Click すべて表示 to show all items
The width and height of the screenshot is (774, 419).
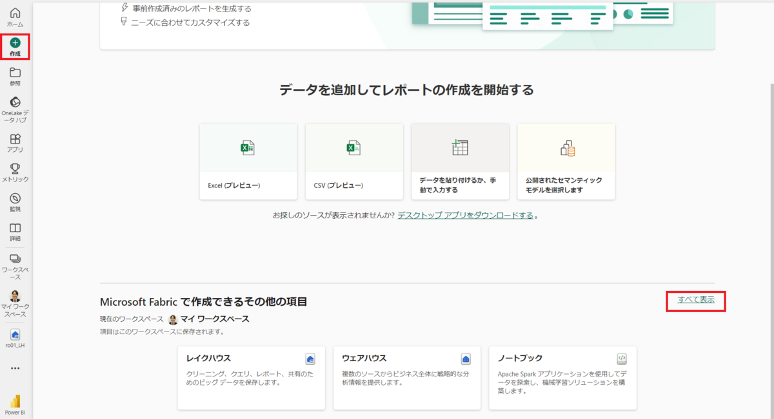point(696,300)
